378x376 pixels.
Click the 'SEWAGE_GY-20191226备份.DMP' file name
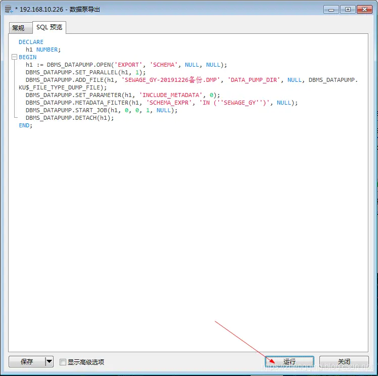pos(171,80)
